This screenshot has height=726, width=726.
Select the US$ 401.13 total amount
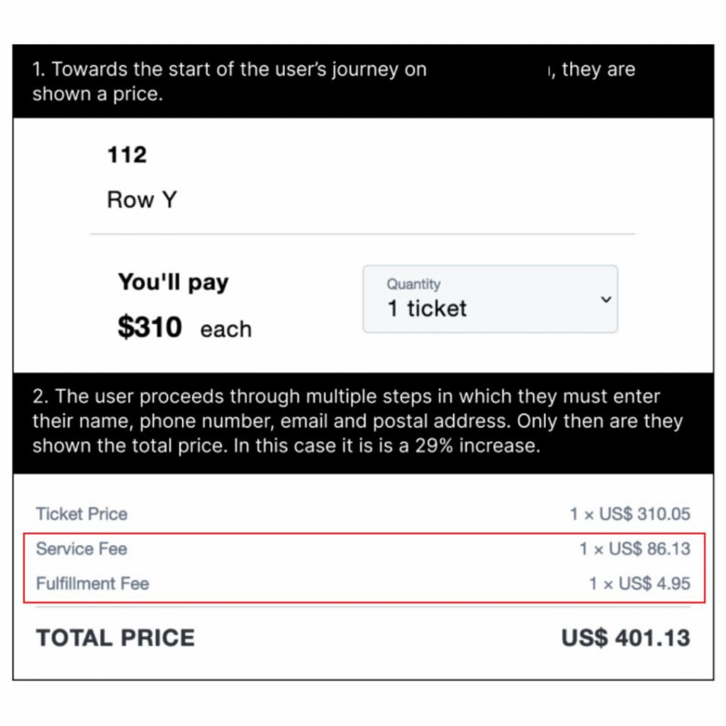(x=626, y=637)
